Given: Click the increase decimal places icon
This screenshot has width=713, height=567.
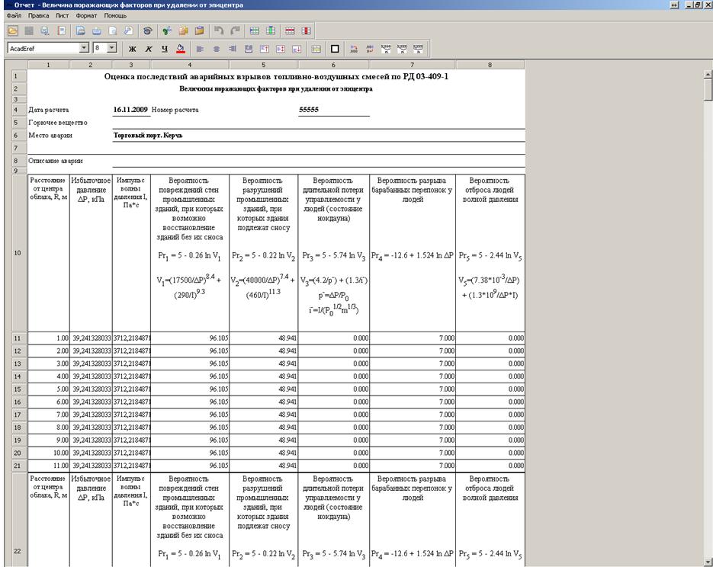Looking at the screenshot, I should (x=354, y=49).
